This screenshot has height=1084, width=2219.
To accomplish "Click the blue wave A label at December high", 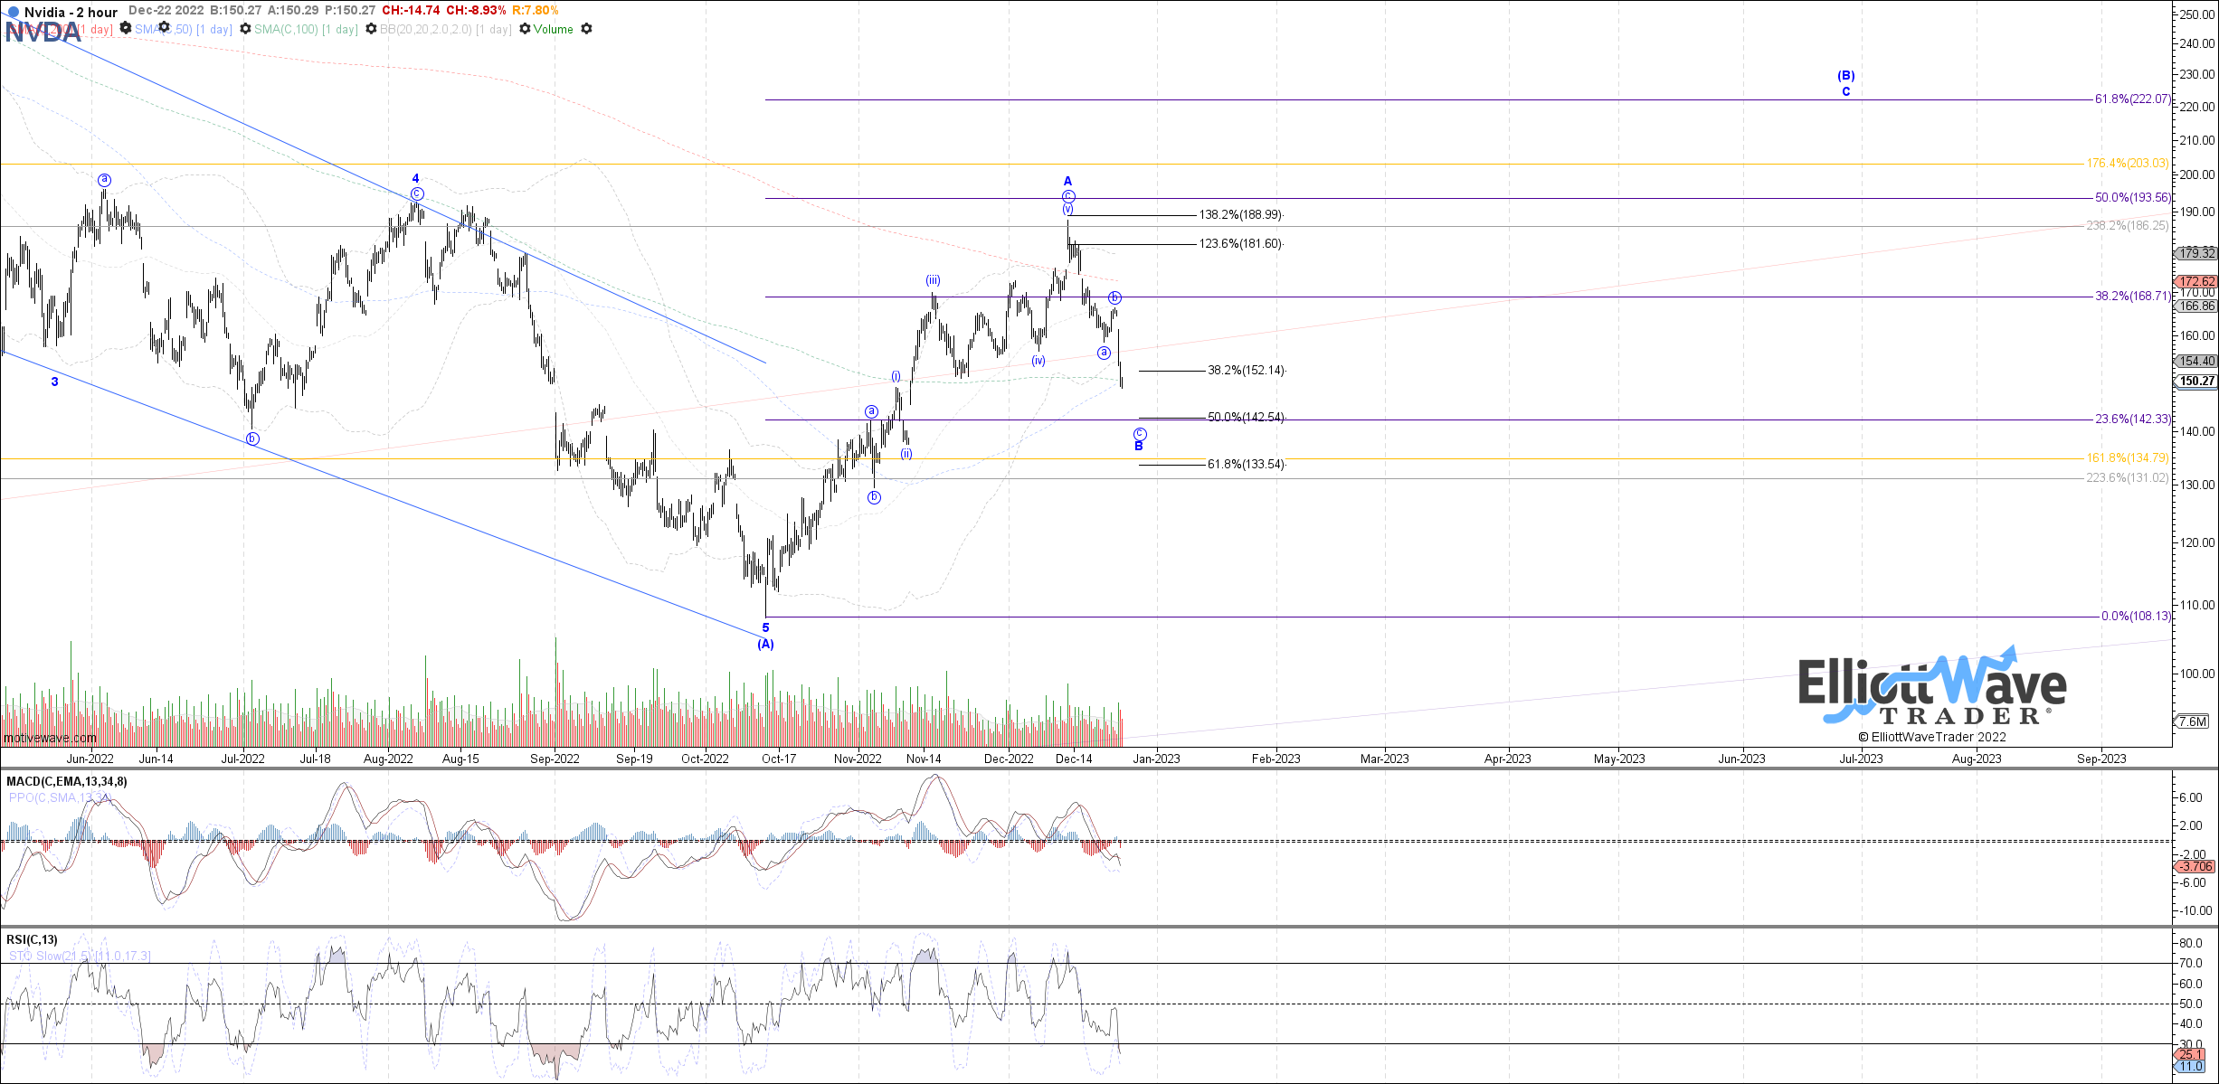I will coord(1067,182).
